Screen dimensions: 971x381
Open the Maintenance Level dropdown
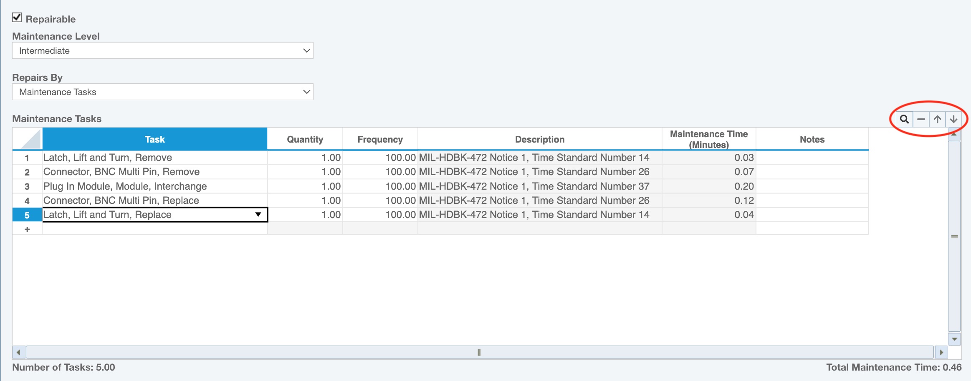tap(162, 51)
